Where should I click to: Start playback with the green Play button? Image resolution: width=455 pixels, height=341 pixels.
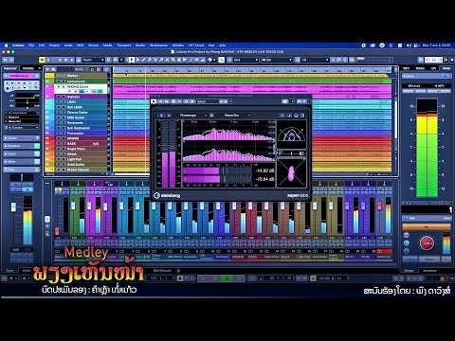pos(227,278)
